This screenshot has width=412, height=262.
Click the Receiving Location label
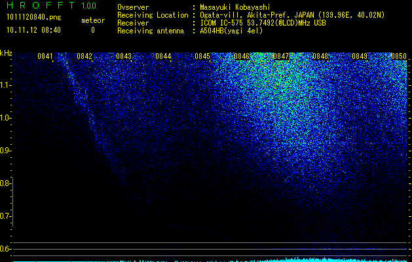pyautogui.click(x=153, y=15)
